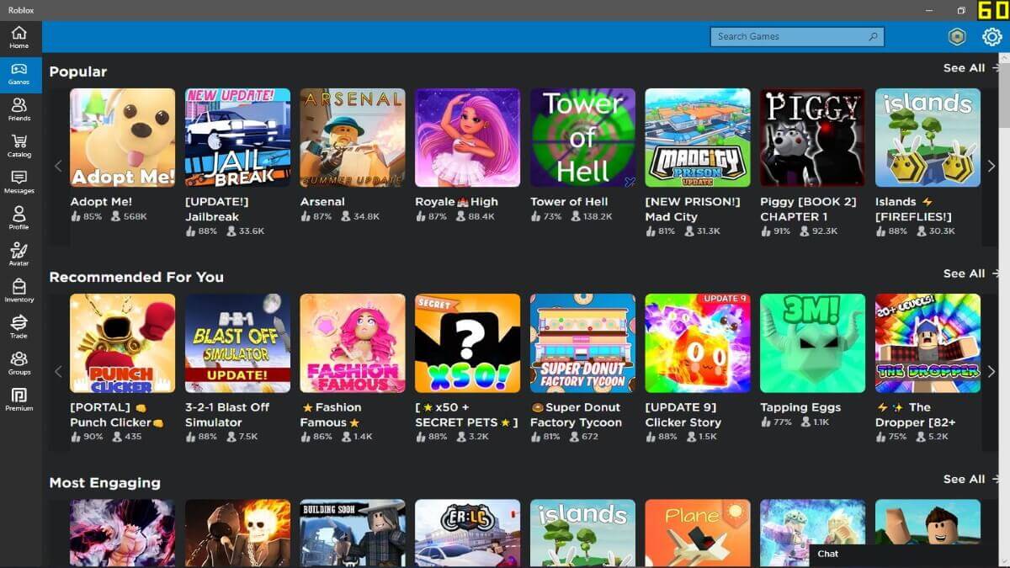
Task: Open the Jailbreak game thumbnail
Action: [237, 138]
